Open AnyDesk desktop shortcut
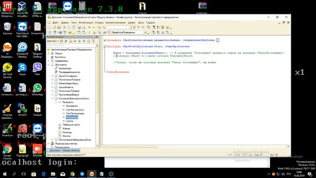Screen dimensions: 316x178 point(38,150)
